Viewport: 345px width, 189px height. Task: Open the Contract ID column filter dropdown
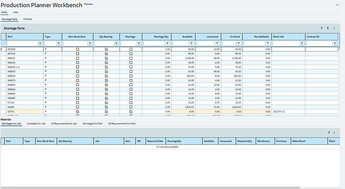334,43
